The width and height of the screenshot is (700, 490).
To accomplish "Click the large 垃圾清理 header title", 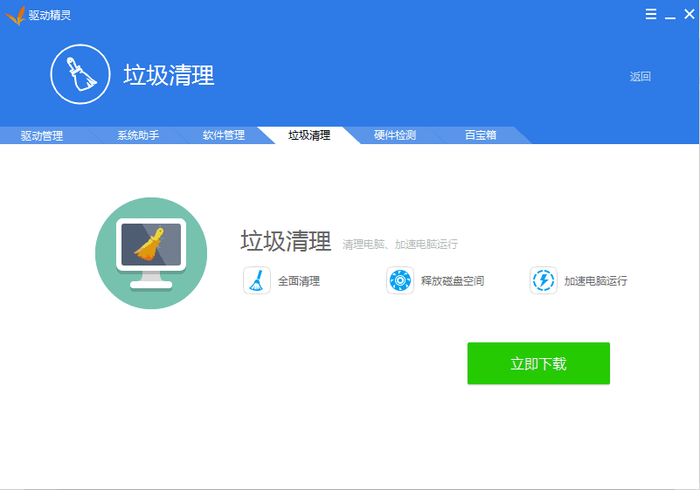I will [x=169, y=75].
